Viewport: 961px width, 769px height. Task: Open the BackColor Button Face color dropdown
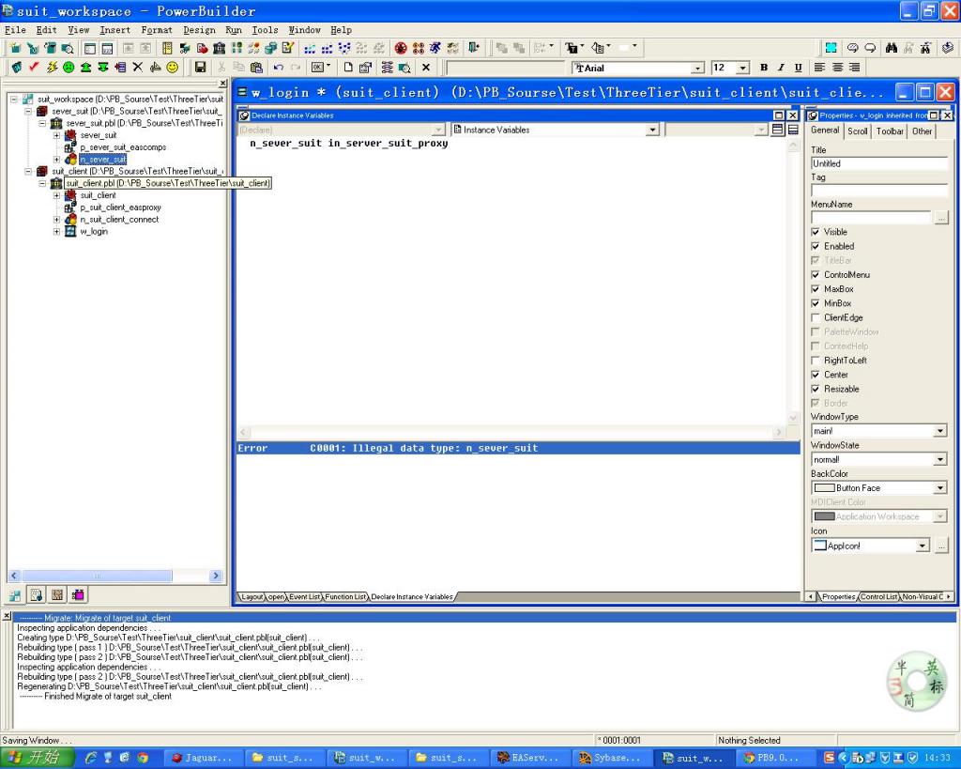tap(940, 488)
